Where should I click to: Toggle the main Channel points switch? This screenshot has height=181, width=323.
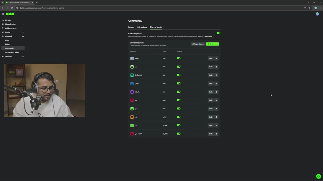click(x=219, y=33)
